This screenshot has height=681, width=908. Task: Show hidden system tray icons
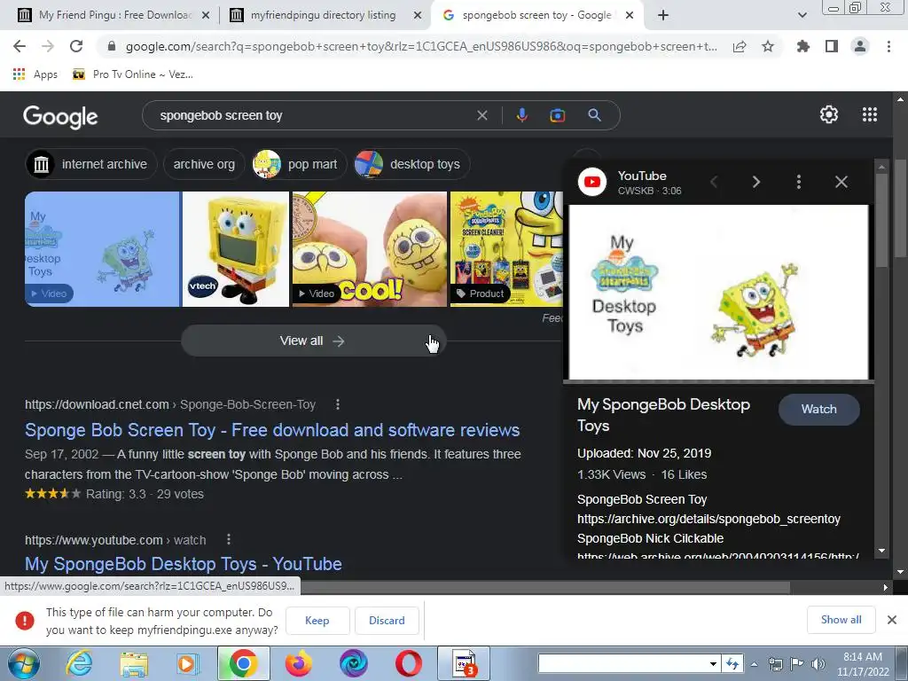(x=754, y=664)
